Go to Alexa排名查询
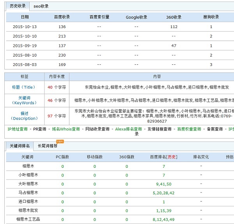Screen dimensions: 234x224 [x=128, y=129]
